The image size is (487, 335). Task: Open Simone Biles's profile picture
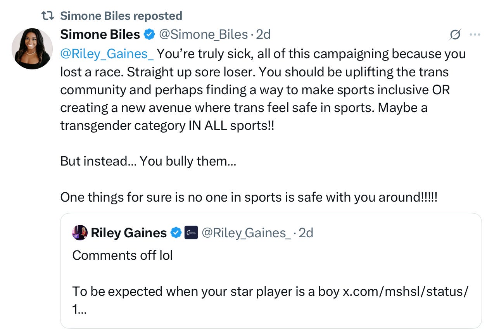coord(32,49)
